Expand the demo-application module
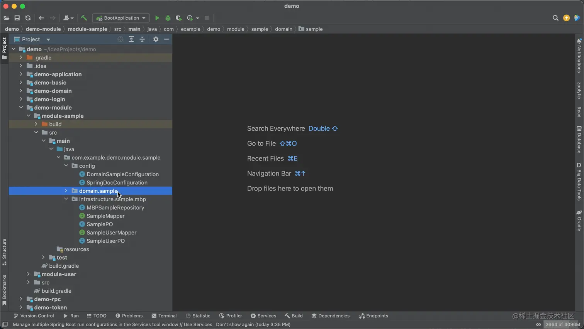Image resolution: width=584 pixels, height=329 pixels. pyautogui.click(x=21, y=74)
